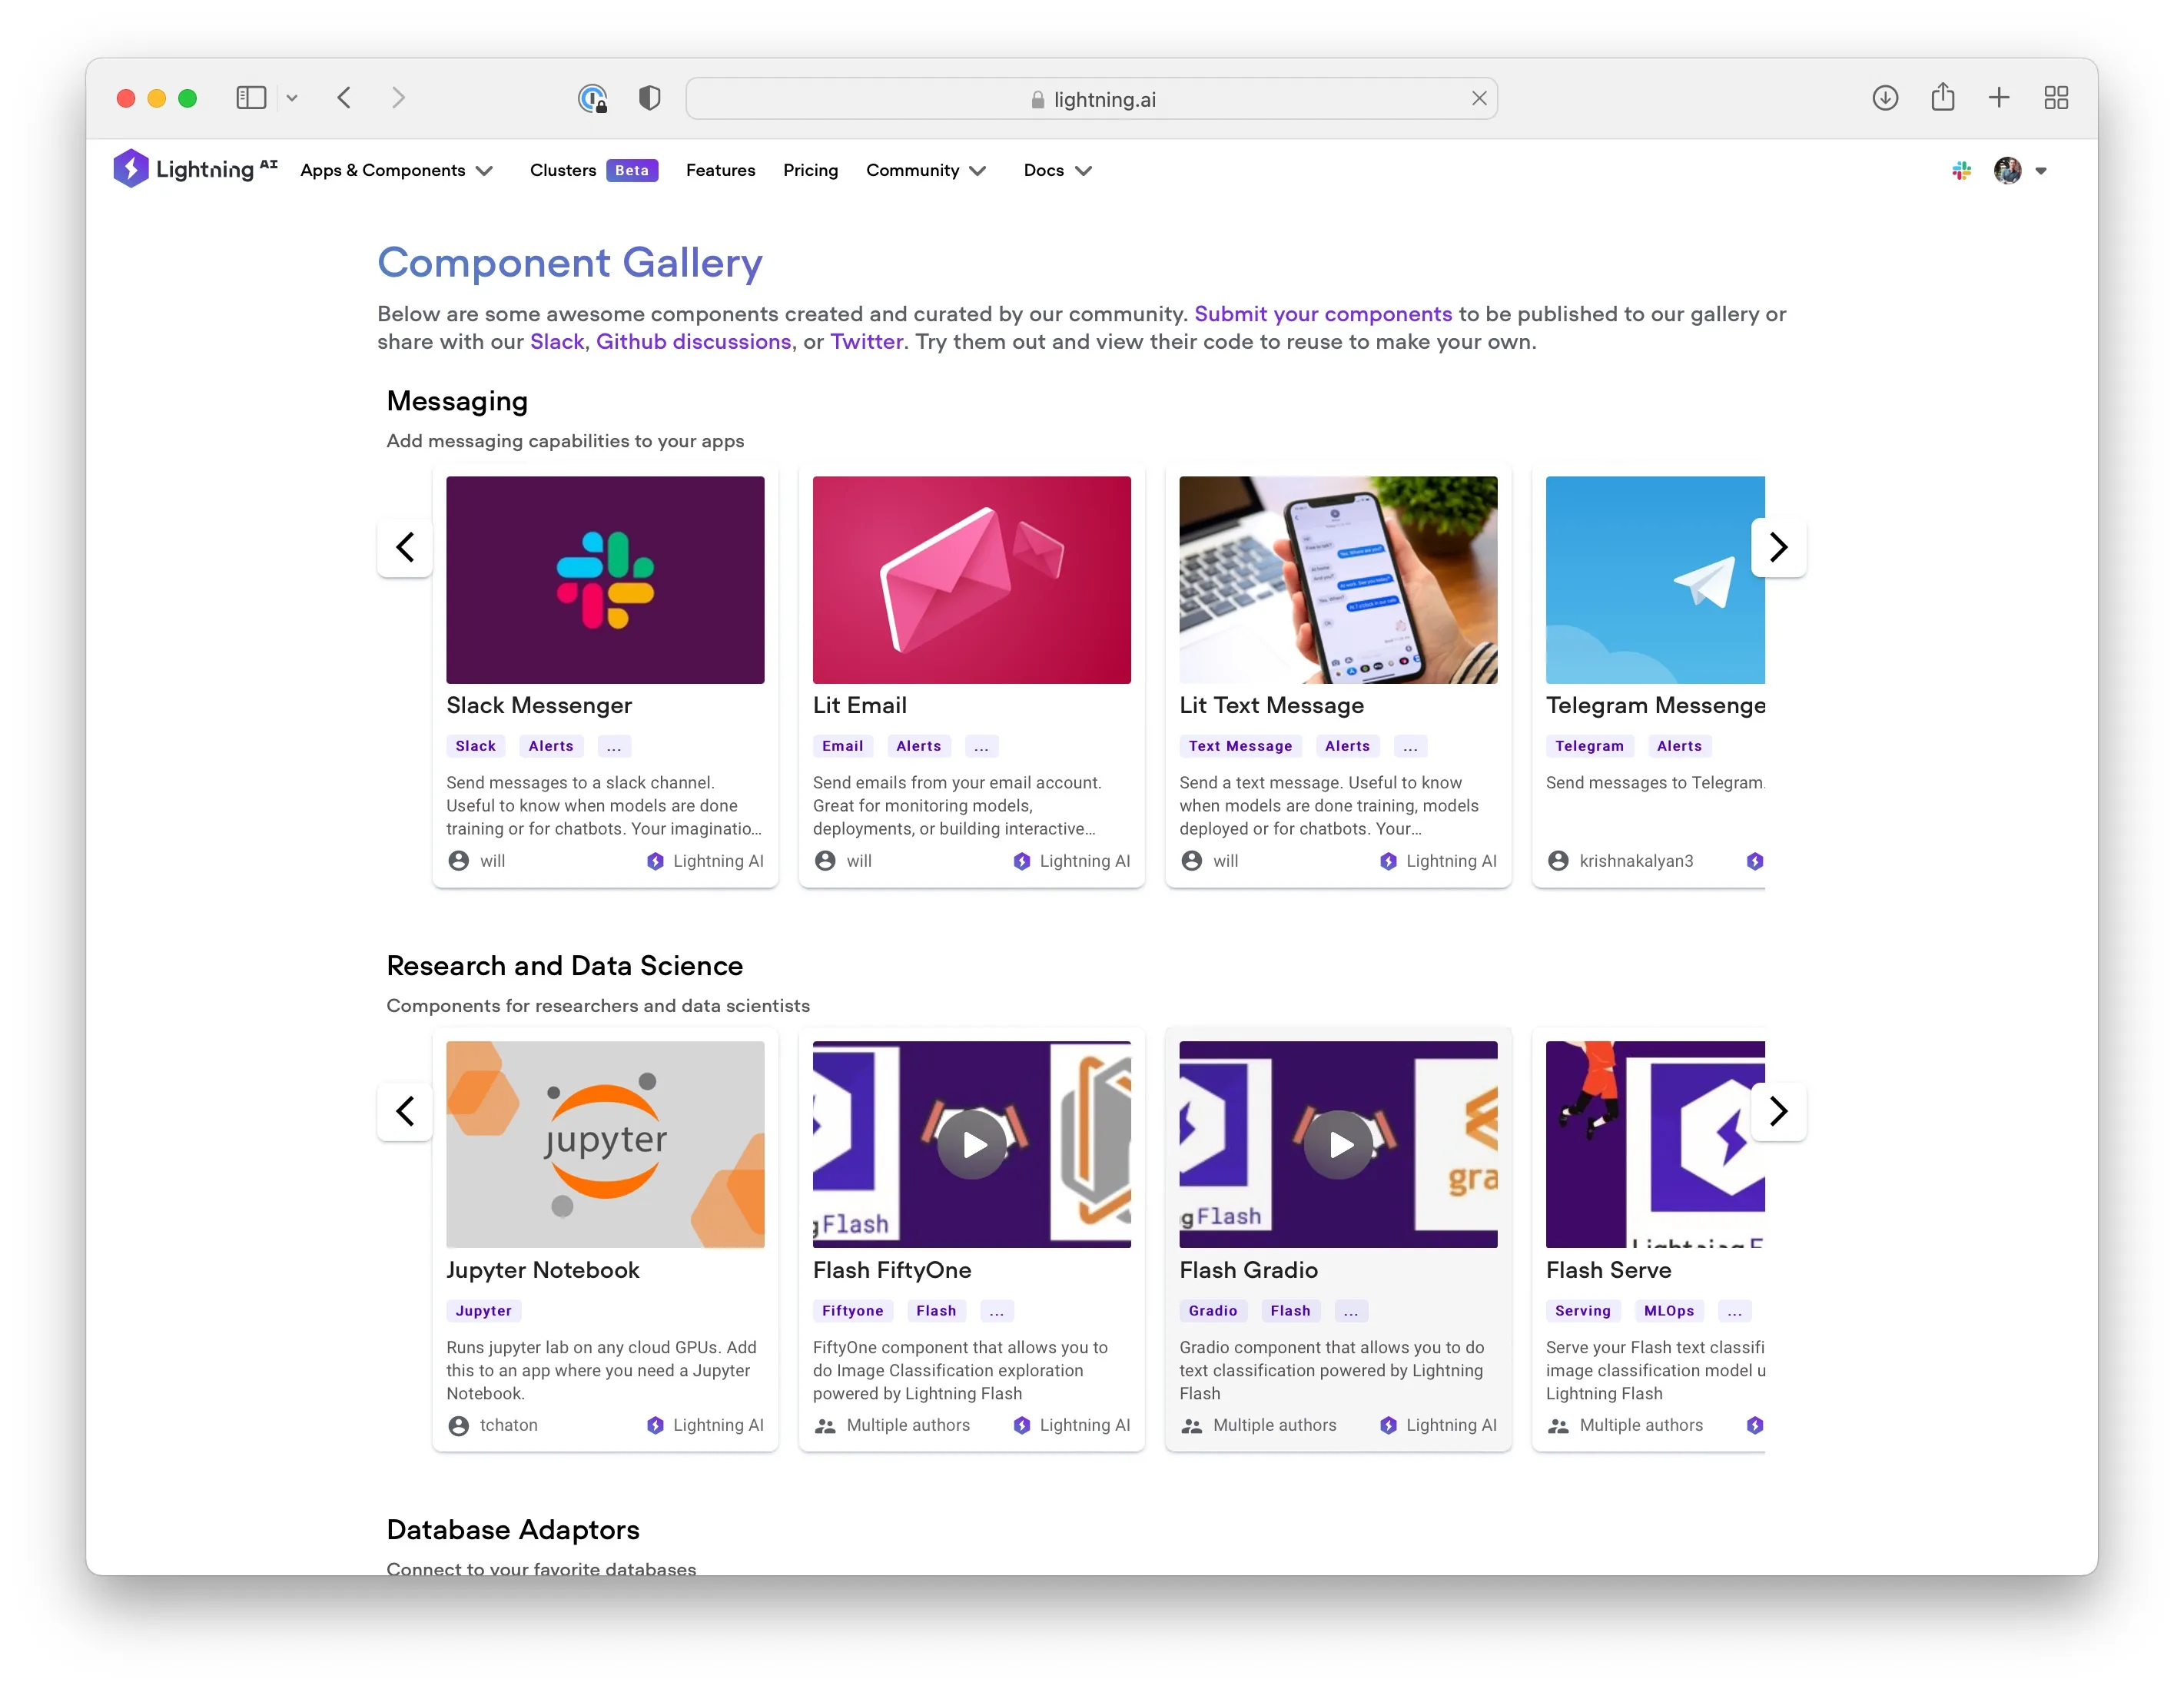Open the Flash Serve thumbnail
Image resolution: width=2184 pixels, height=1689 pixels.
click(x=1655, y=1144)
